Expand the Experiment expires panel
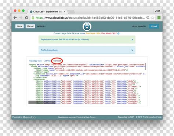This screenshot has width=174, height=136. tap(87, 39)
